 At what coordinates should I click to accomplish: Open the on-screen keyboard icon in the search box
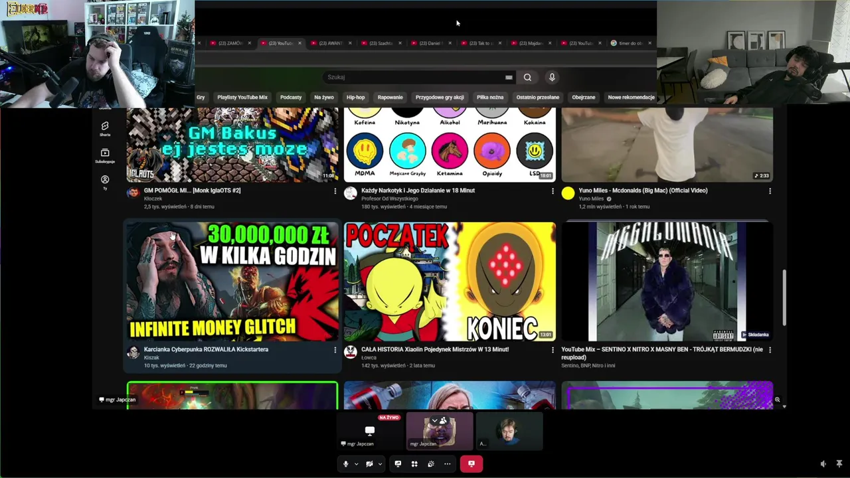click(509, 77)
